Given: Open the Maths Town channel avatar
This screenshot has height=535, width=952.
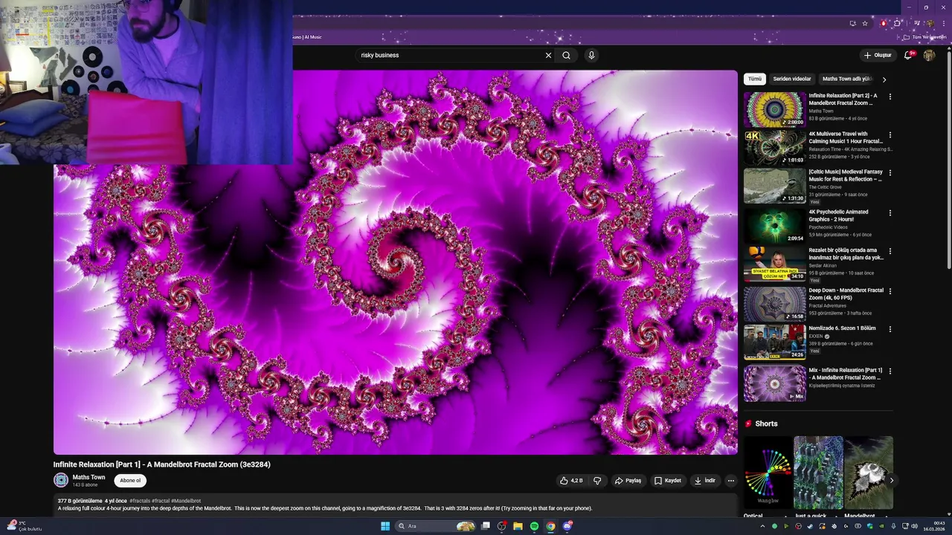Looking at the screenshot, I should [x=61, y=480].
